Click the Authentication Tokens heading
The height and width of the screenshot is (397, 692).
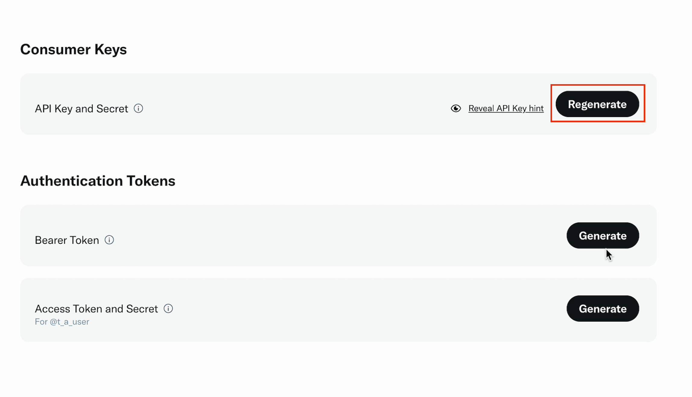coord(98,181)
